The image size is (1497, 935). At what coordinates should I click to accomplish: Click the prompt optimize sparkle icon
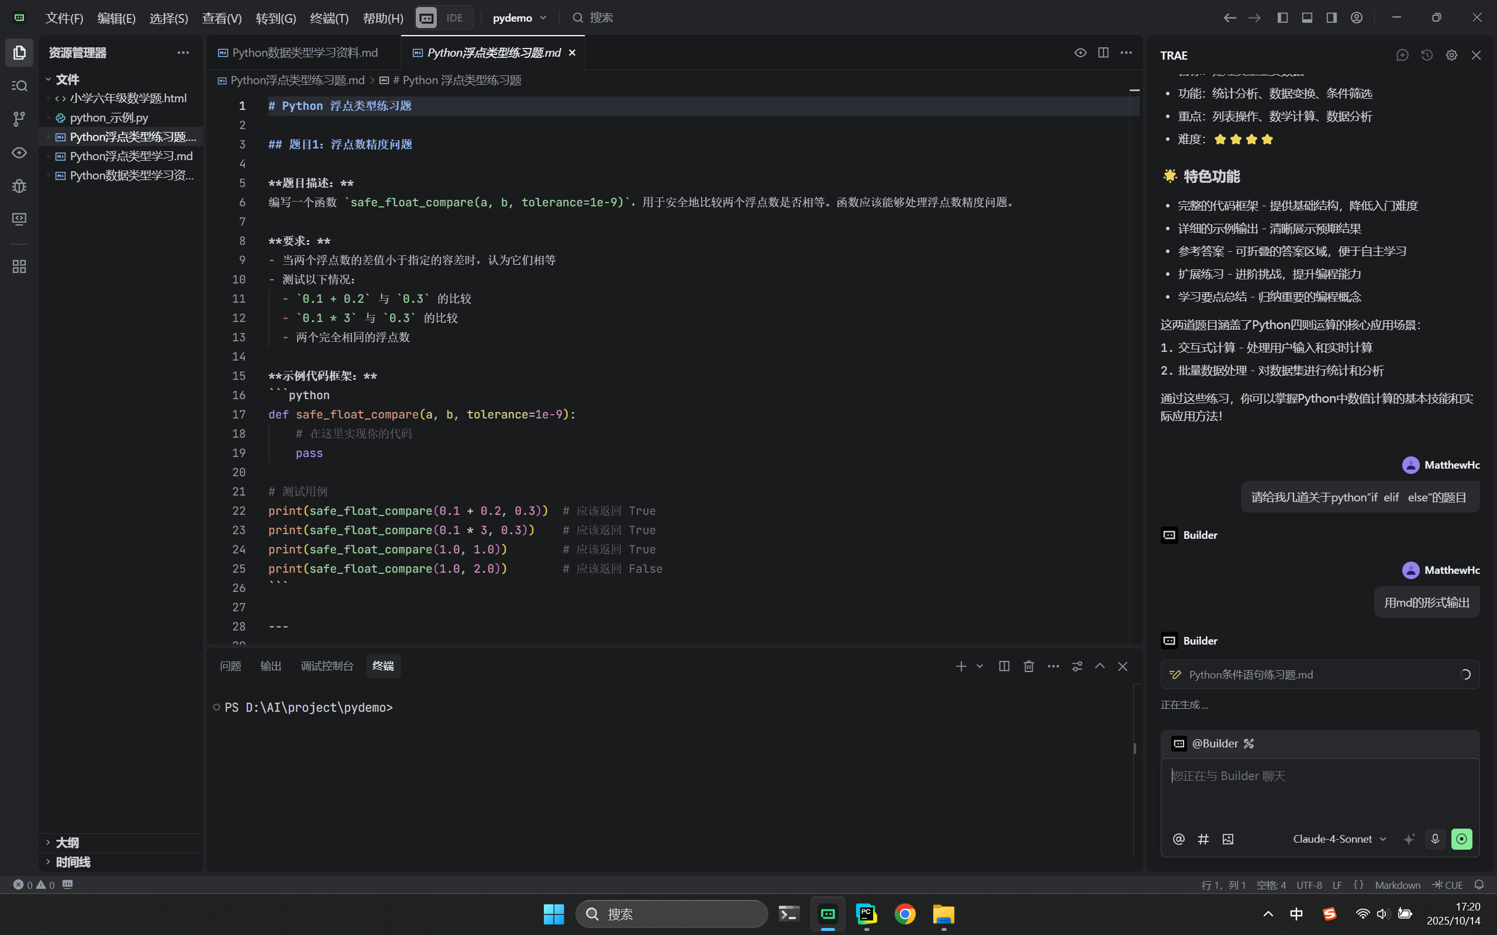[x=1409, y=839]
